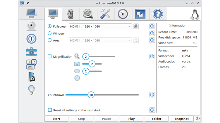Image resolution: width=220 pixels, height=123 pixels.
Task: Check Reset all settings at next start
Action: 50,110
